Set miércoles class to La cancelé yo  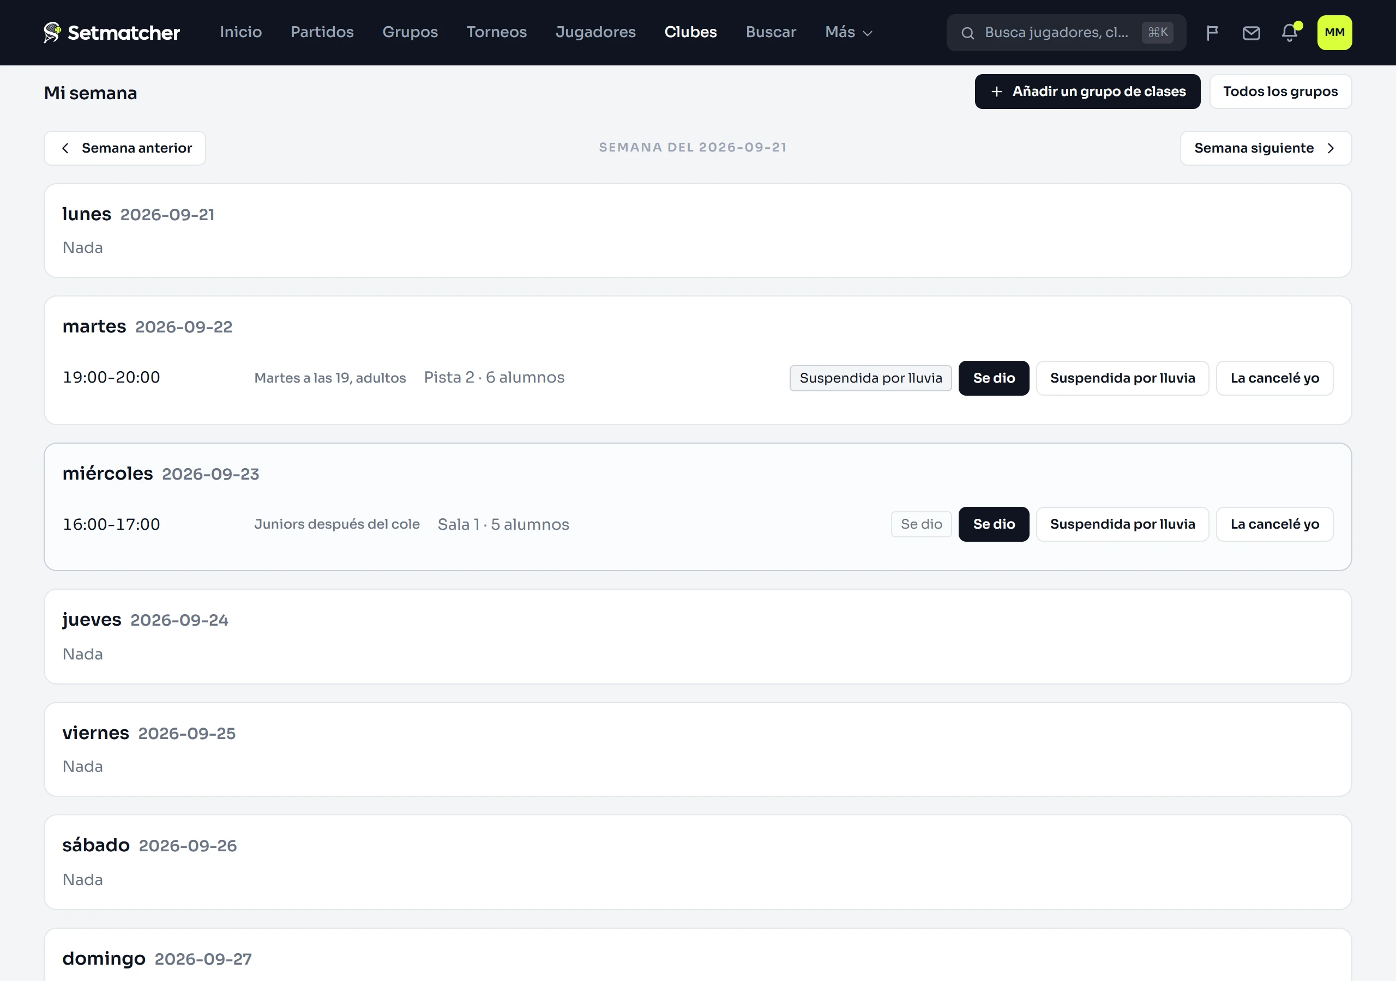tap(1274, 524)
